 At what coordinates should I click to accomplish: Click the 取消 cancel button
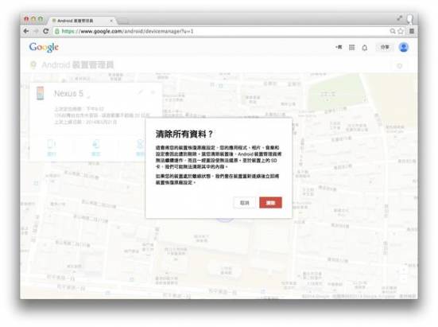pyautogui.click(x=244, y=203)
